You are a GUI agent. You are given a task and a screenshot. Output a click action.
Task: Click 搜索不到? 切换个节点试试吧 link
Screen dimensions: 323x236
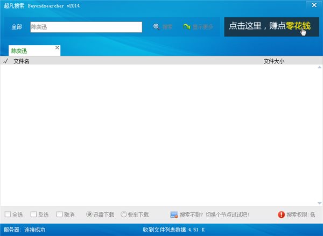point(214,214)
